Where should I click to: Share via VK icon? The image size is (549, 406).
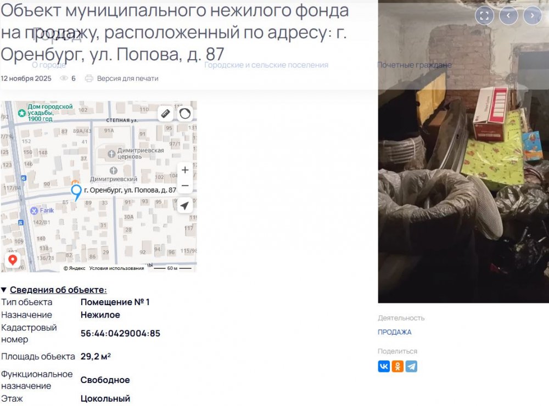click(384, 366)
